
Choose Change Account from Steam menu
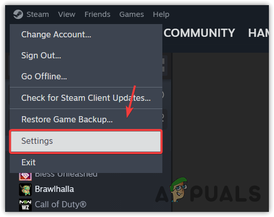[x=86, y=35]
